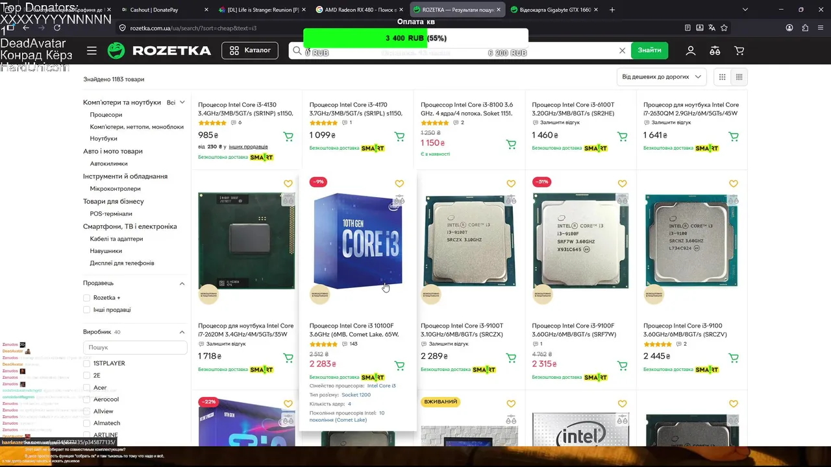Image resolution: width=831 pixels, height=467 pixels.
Task: Open the sort dropdown Від дешевих до дорогих
Action: coord(662,77)
